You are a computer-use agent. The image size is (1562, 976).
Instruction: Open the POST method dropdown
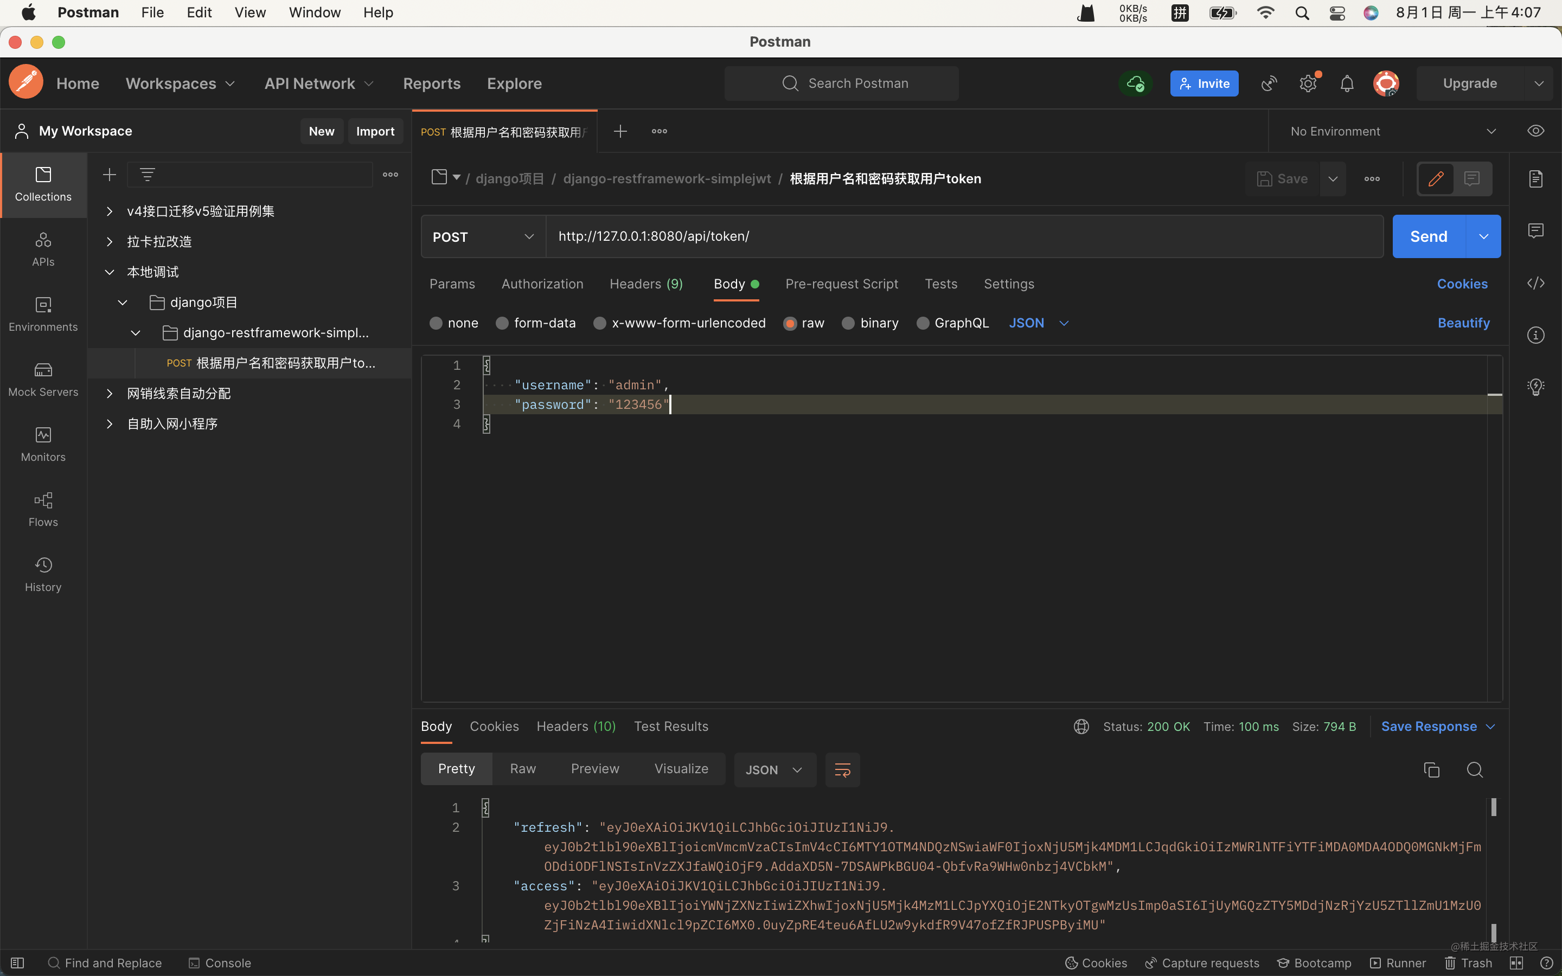click(483, 236)
